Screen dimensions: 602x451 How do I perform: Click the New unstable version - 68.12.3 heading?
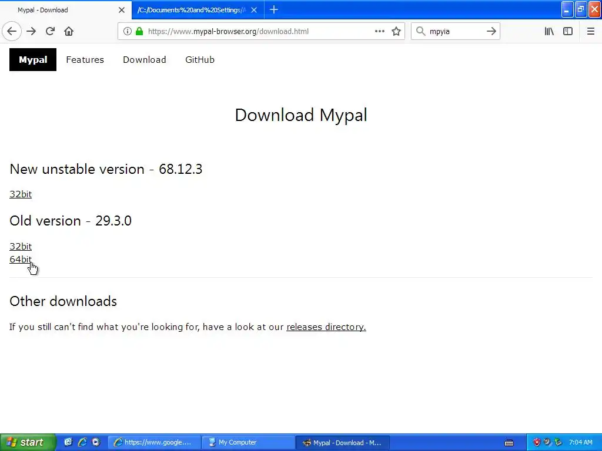pos(106,169)
